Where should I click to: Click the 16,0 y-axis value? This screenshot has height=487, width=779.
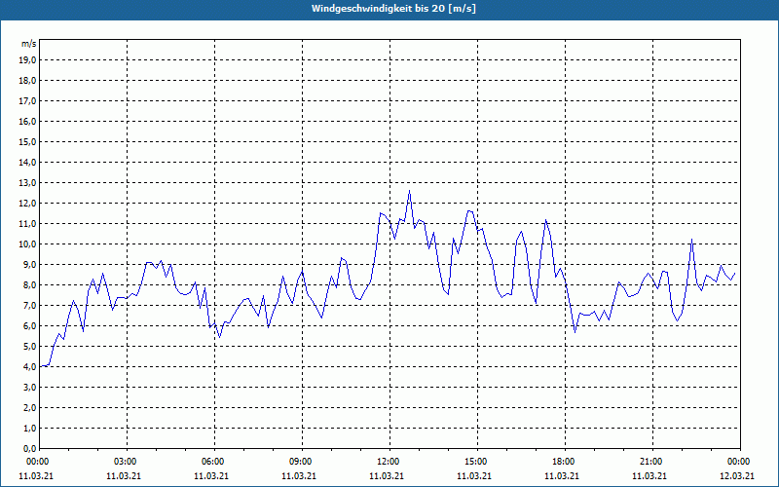26,121
